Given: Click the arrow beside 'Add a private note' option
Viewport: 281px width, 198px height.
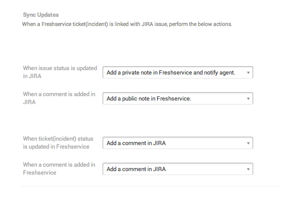Looking at the screenshot, I should [x=248, y=72].
